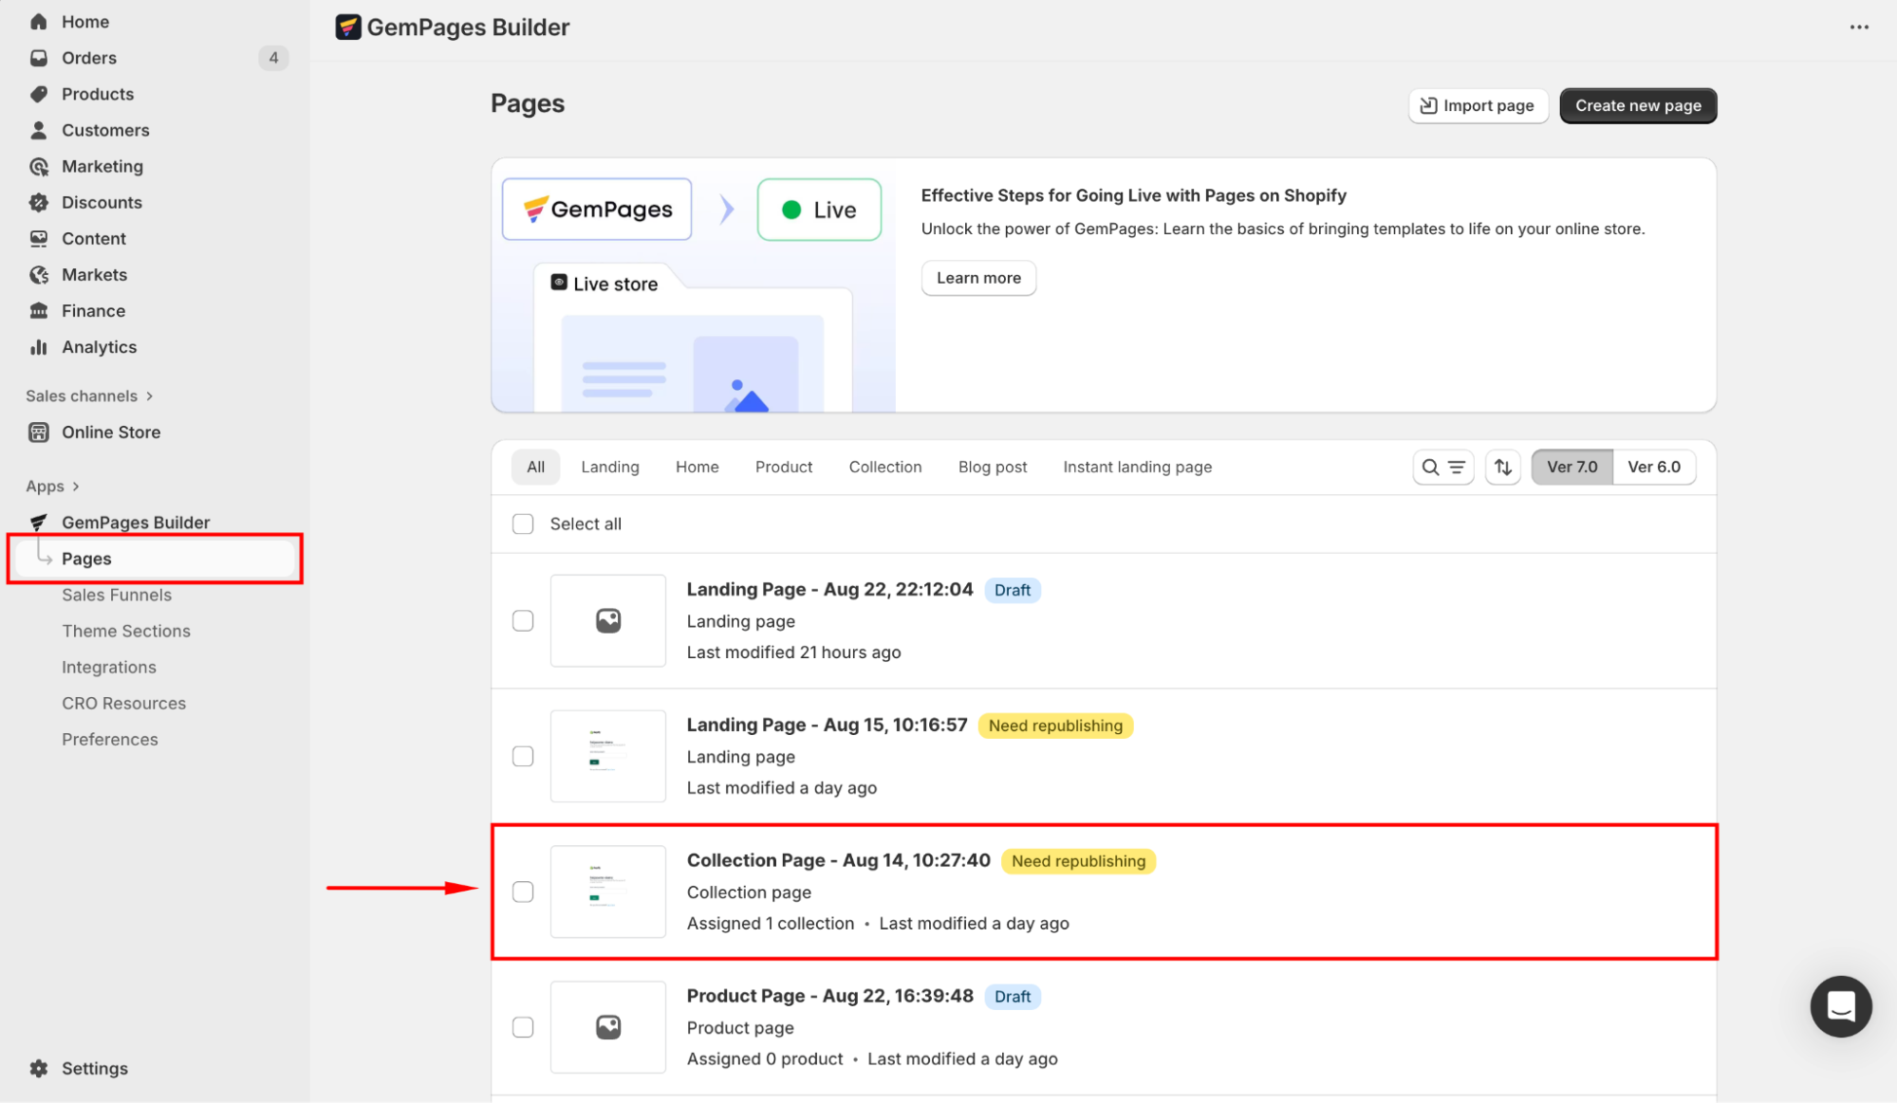
Task: Open the Blog post tab
Action: pyautogui.click(x=992, y=467)
